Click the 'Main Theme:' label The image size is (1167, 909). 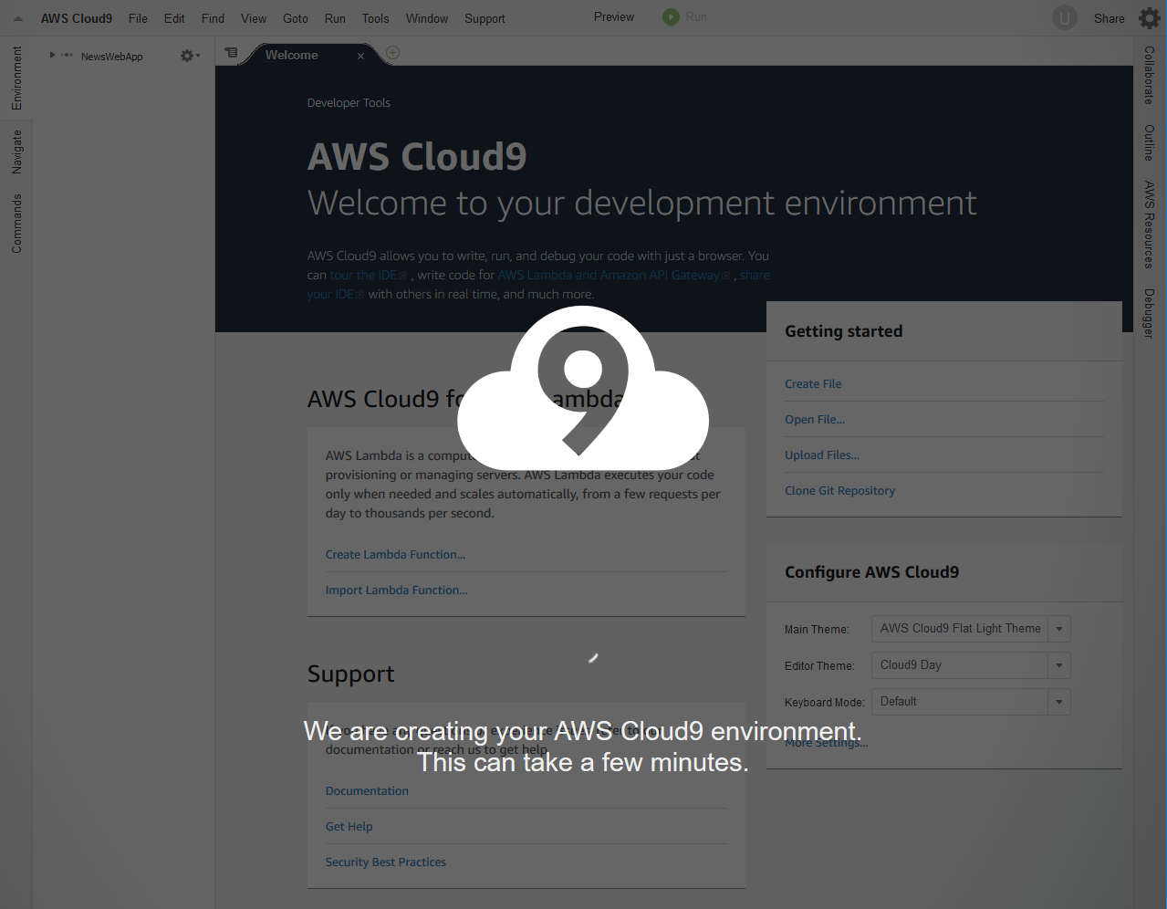click(817, 630)
